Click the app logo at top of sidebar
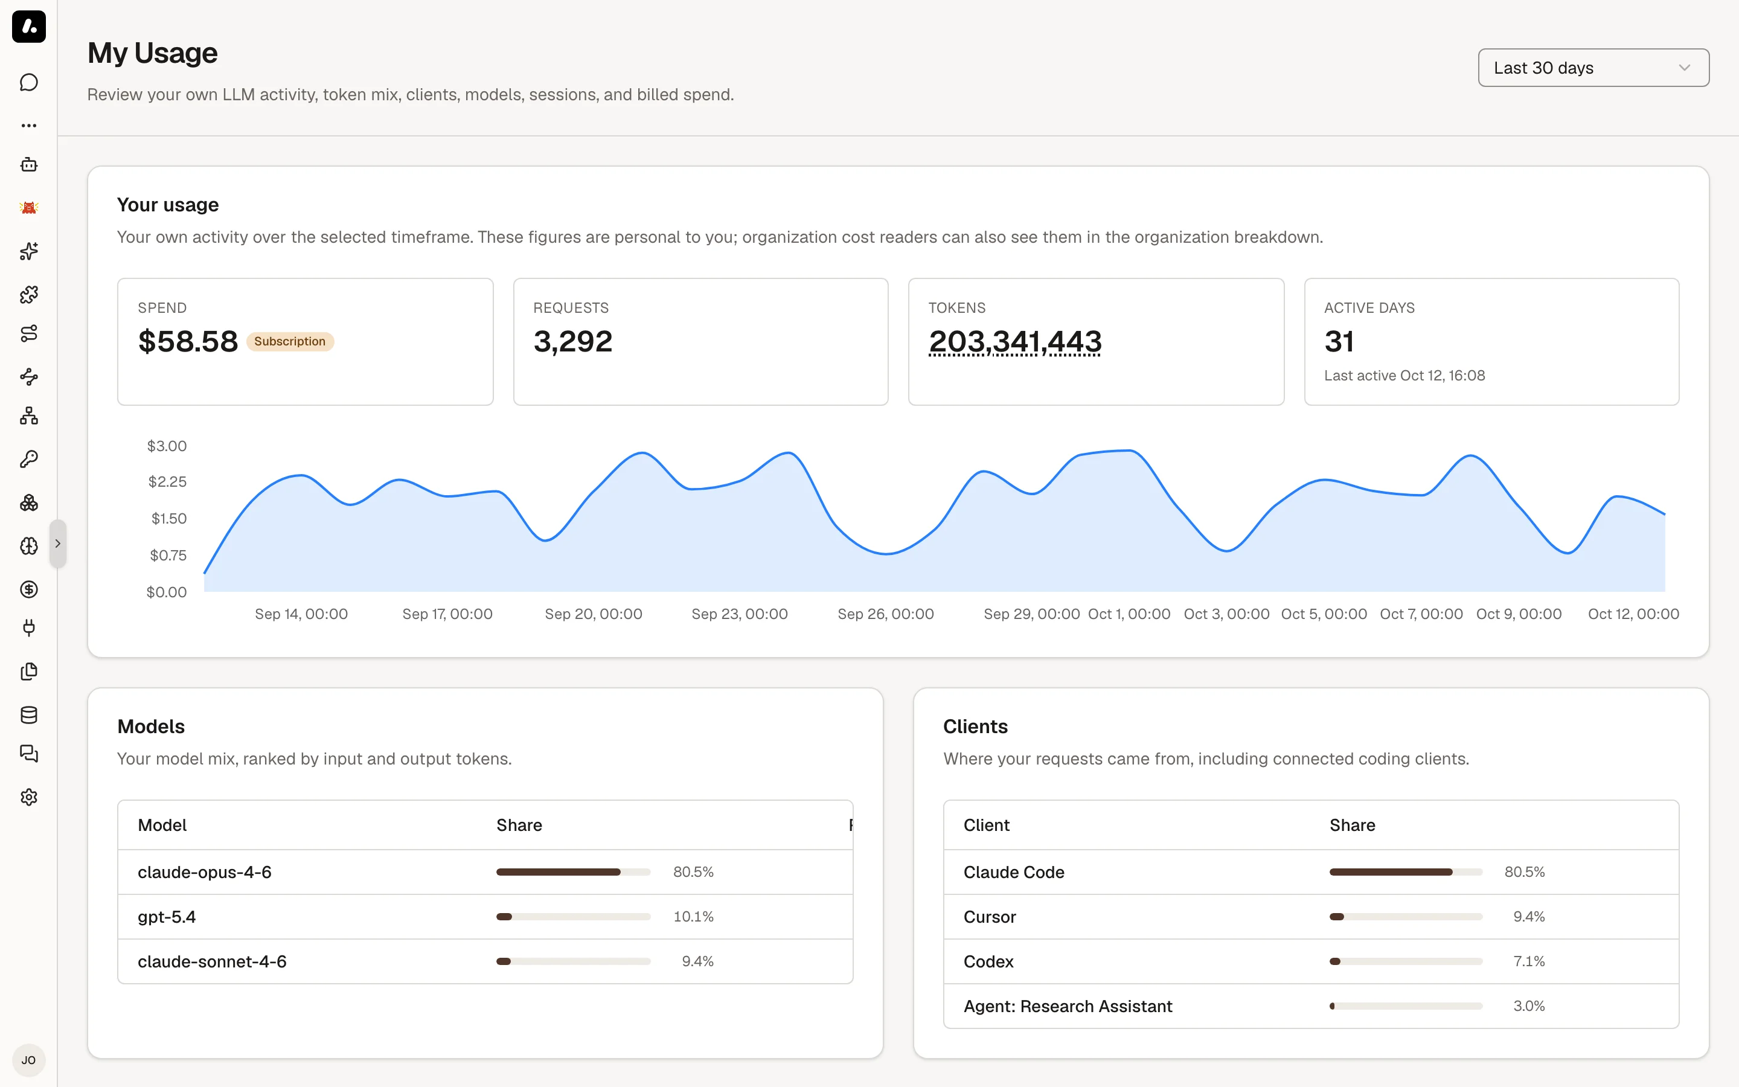 pos(29,27)
